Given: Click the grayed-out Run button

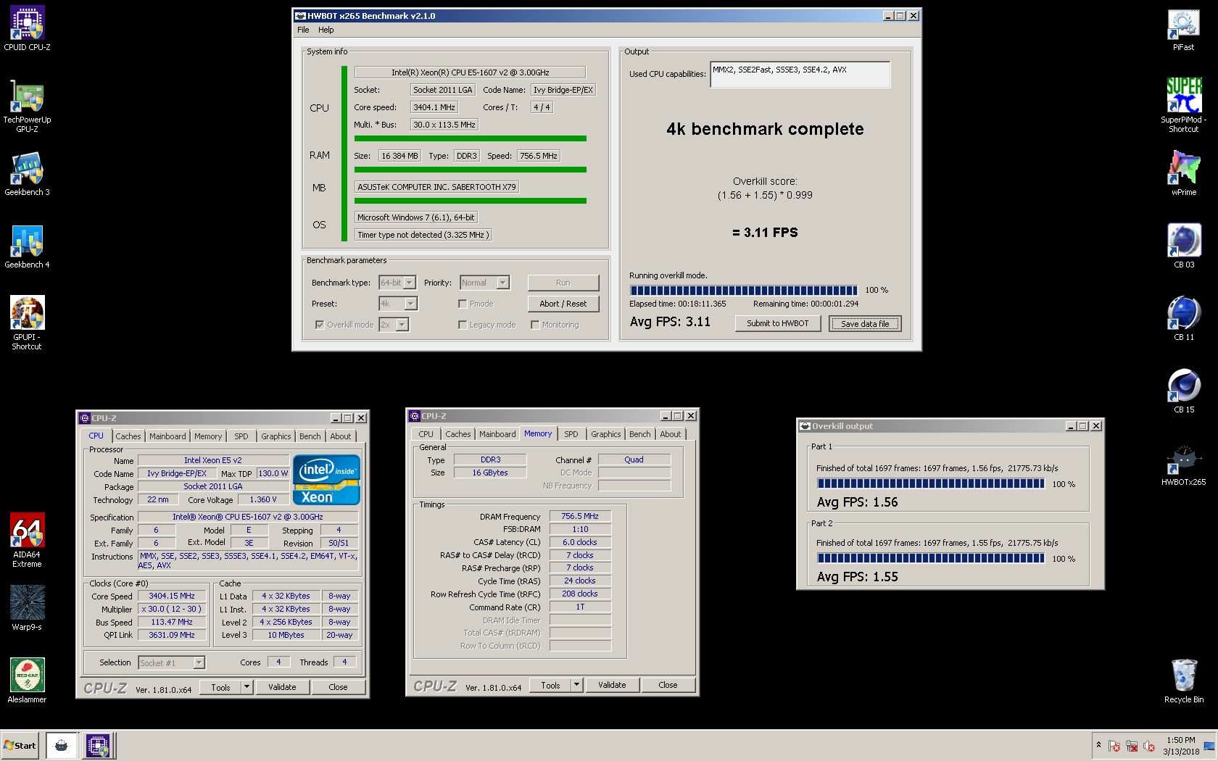Looking at the screenshot, I should [563, 283].
